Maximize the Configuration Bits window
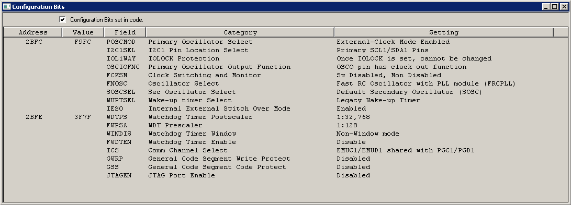Image resolution: width=571 pixels, height=205 pixels. point(554,7)
